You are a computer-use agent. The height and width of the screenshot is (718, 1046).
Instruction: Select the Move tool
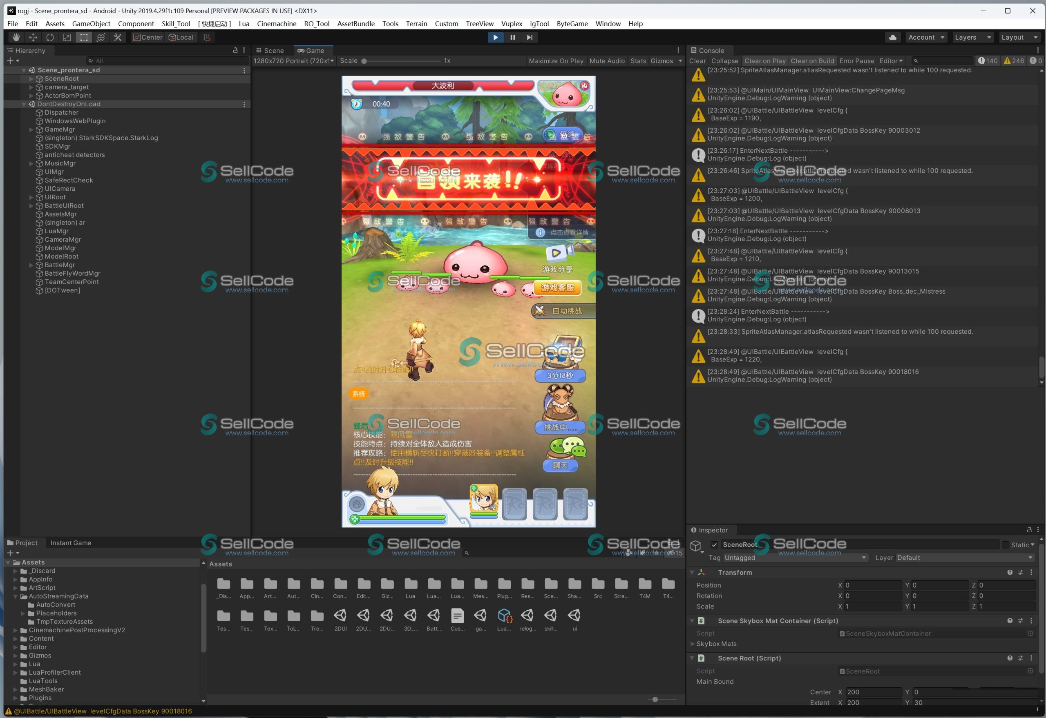pos(34,37)
